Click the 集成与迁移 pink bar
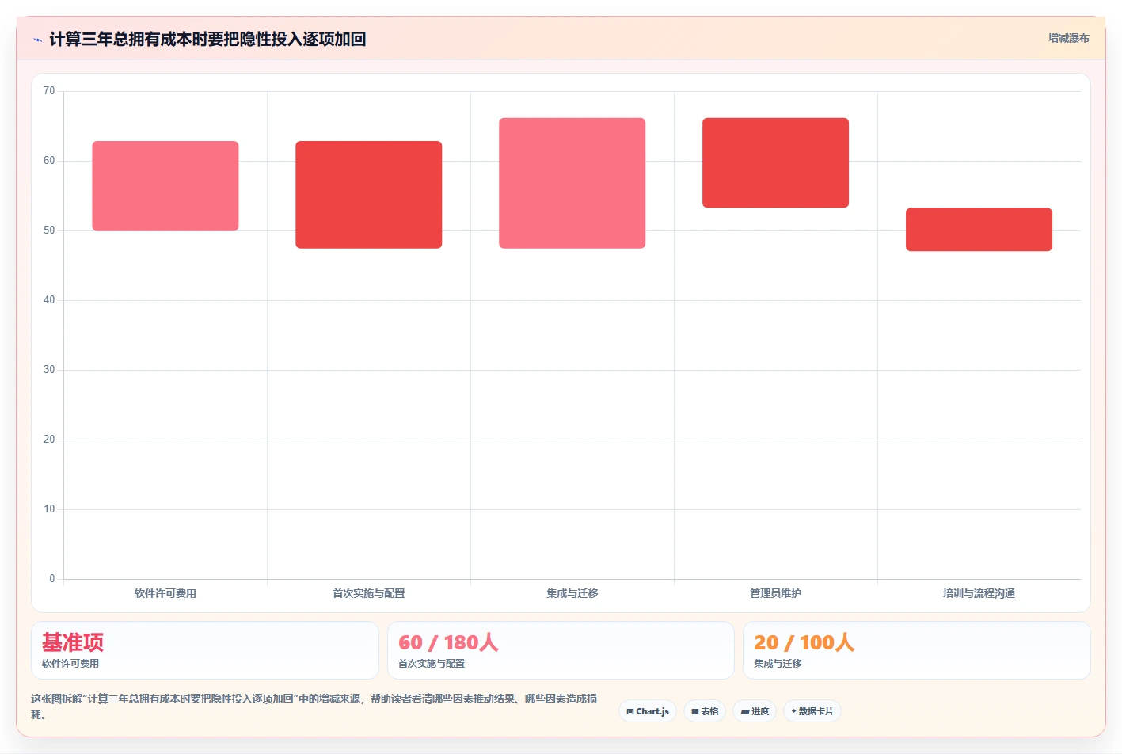The width and height of the screenshot is (1122, 754). pyautogui.click(x=572, y=183)
